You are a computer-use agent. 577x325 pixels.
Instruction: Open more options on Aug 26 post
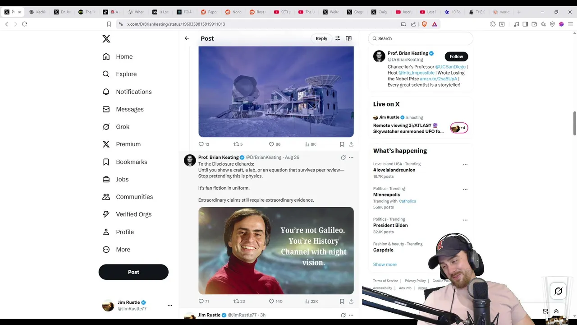tap(351, 158)
